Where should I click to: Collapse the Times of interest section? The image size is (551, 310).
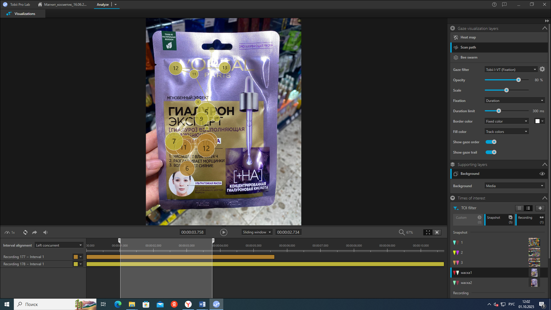pos(545,198)
